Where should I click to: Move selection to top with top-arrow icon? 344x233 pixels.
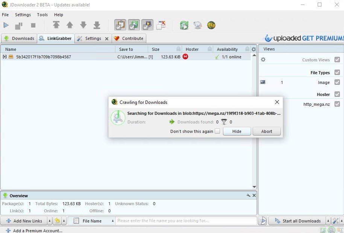click(56, 25)
